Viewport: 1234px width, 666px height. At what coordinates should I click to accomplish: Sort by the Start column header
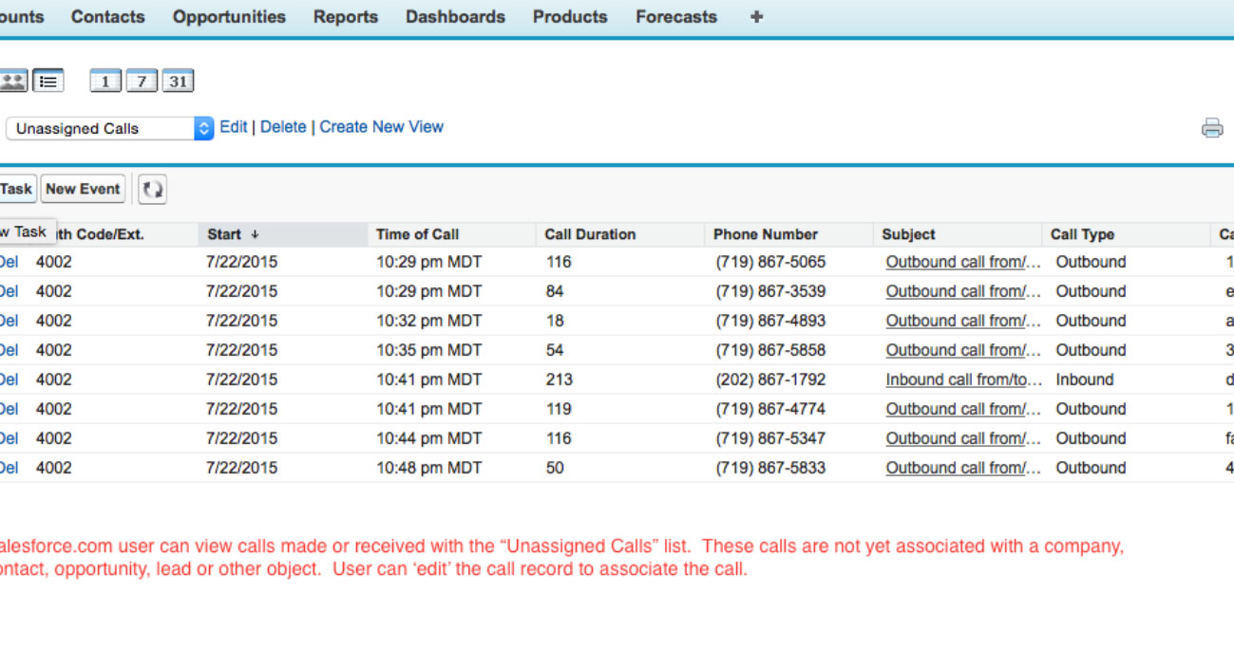point(224,234)
